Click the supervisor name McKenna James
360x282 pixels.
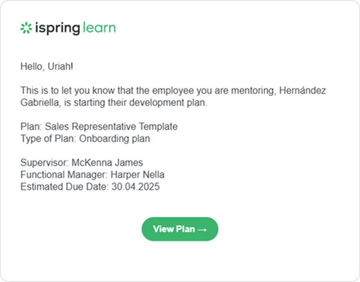pyautogui.click(x=107, y=162)
